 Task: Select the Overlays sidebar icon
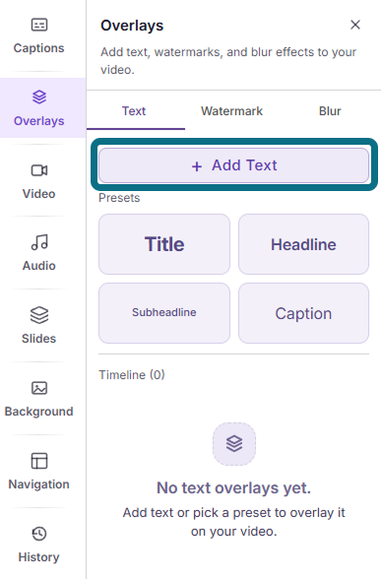click(39, 97)
